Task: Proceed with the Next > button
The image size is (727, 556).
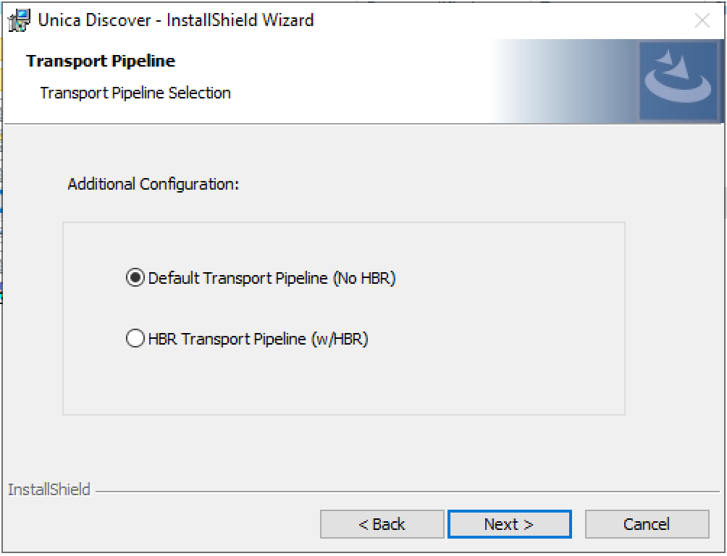Action: pyautogui.click(x=509, y=524)
